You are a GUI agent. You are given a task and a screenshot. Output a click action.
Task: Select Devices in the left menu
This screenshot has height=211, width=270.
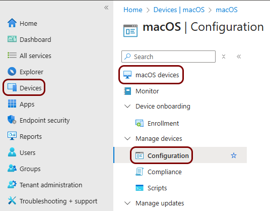pyautogui.click(x=24, y=88)
